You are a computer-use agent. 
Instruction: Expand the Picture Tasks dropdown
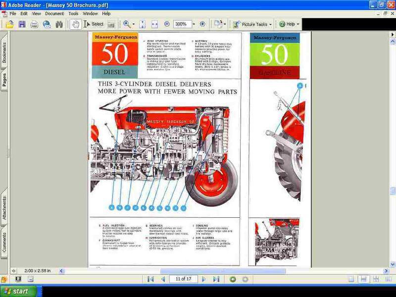click(x=271, y=24)
